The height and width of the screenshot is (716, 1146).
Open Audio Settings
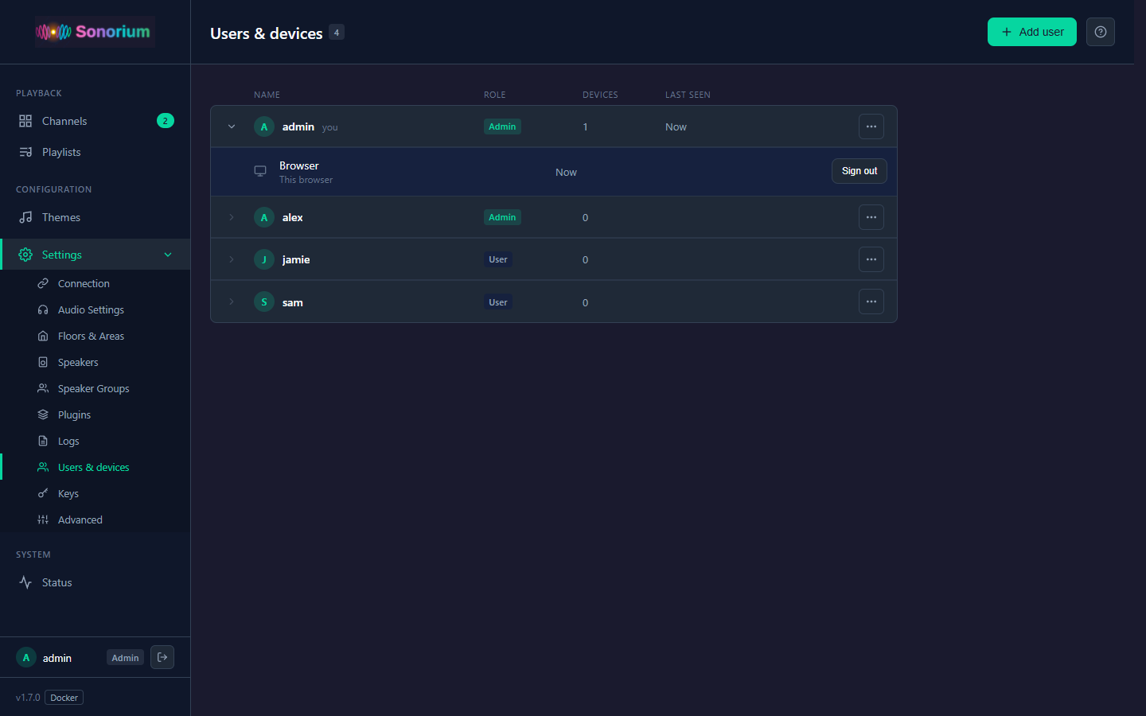(x=95, y=309)
